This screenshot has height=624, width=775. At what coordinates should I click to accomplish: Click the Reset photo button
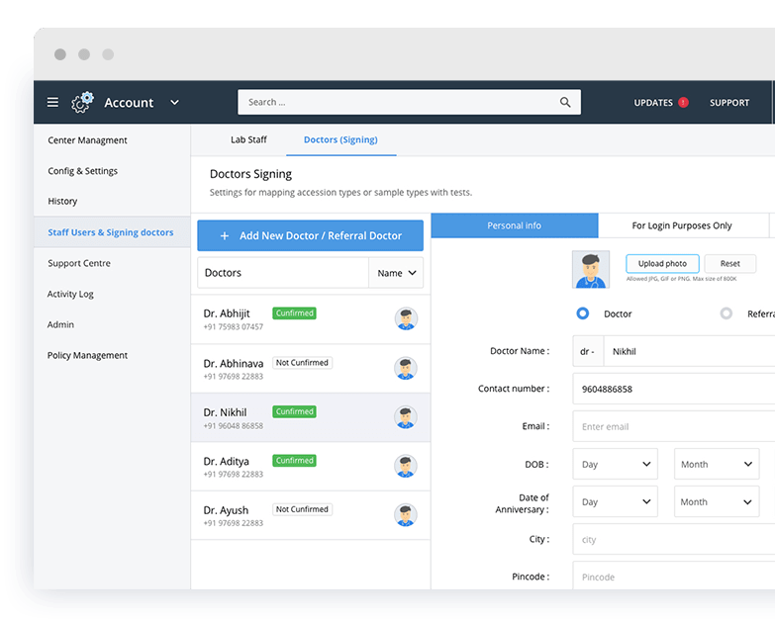pyautogui.click(x=729, y=264)
